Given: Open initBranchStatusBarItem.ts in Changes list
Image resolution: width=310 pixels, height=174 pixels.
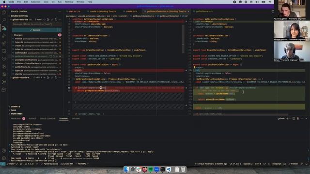Looking at the screenshot, I should pos(36,63).
